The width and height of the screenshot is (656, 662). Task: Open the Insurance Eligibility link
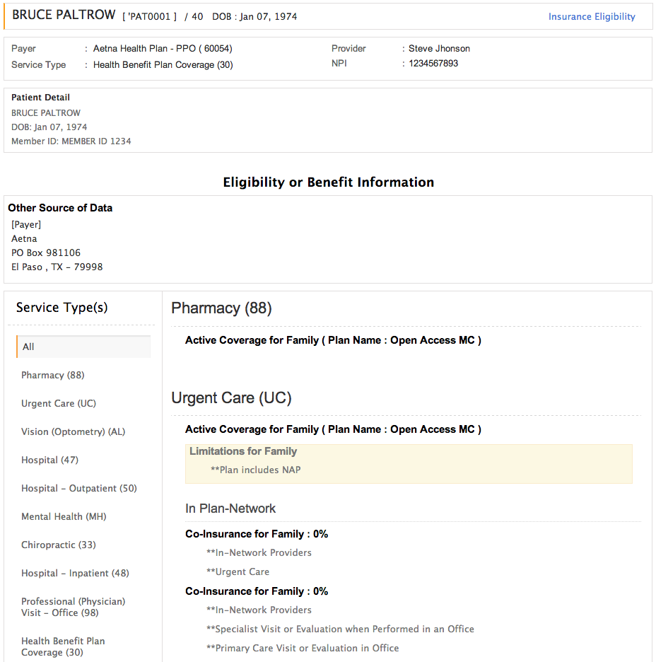(x=591, y=16)
